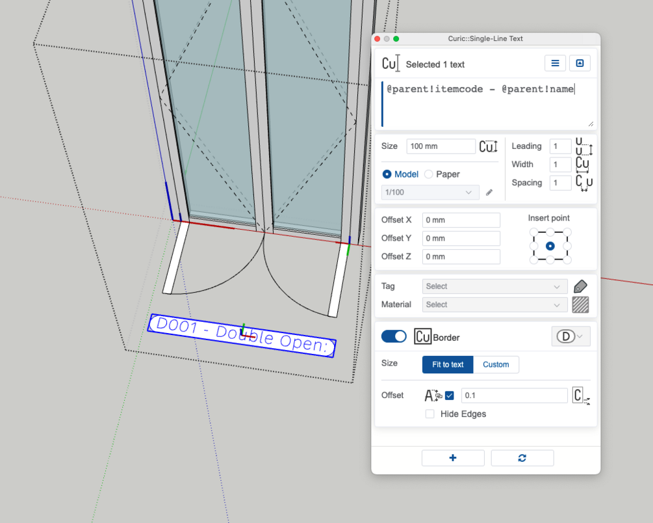653x523 pixels.
Task: Click the refresh button at panel bottom
Action: point(522,458)
